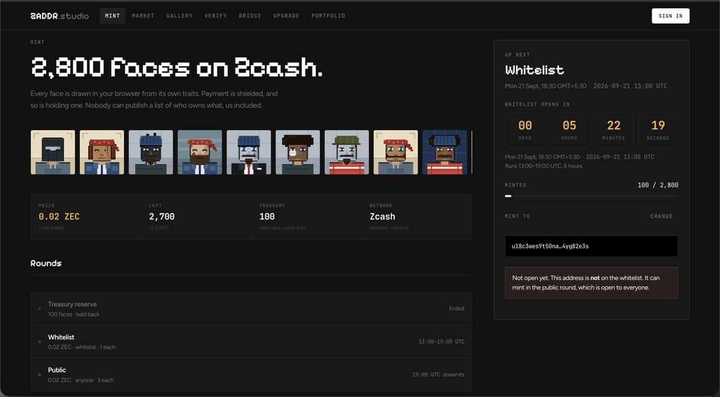Click CHANGE to edit mint address
Viewport: 720px width, 397px height.
pos(661,216)
